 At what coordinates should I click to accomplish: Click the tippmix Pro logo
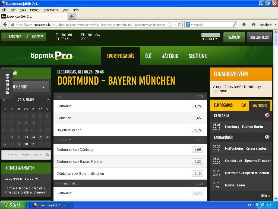[x=52, y=56]
